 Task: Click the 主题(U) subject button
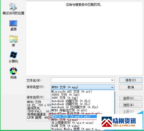(128, 112)
